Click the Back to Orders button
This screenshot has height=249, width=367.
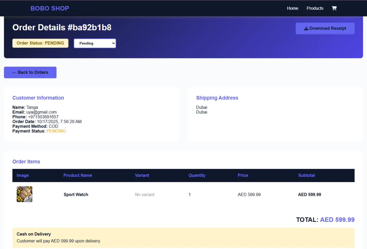30,72
